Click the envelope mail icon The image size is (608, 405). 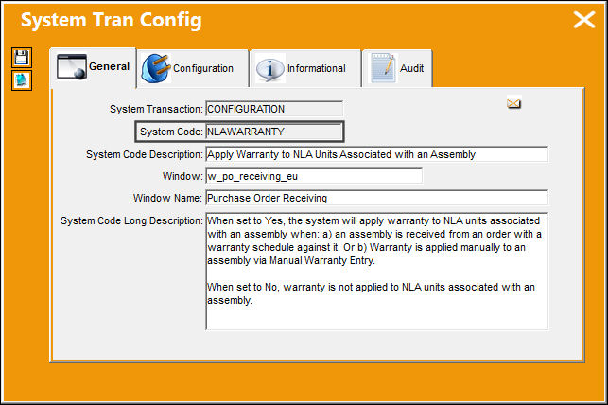513,103
